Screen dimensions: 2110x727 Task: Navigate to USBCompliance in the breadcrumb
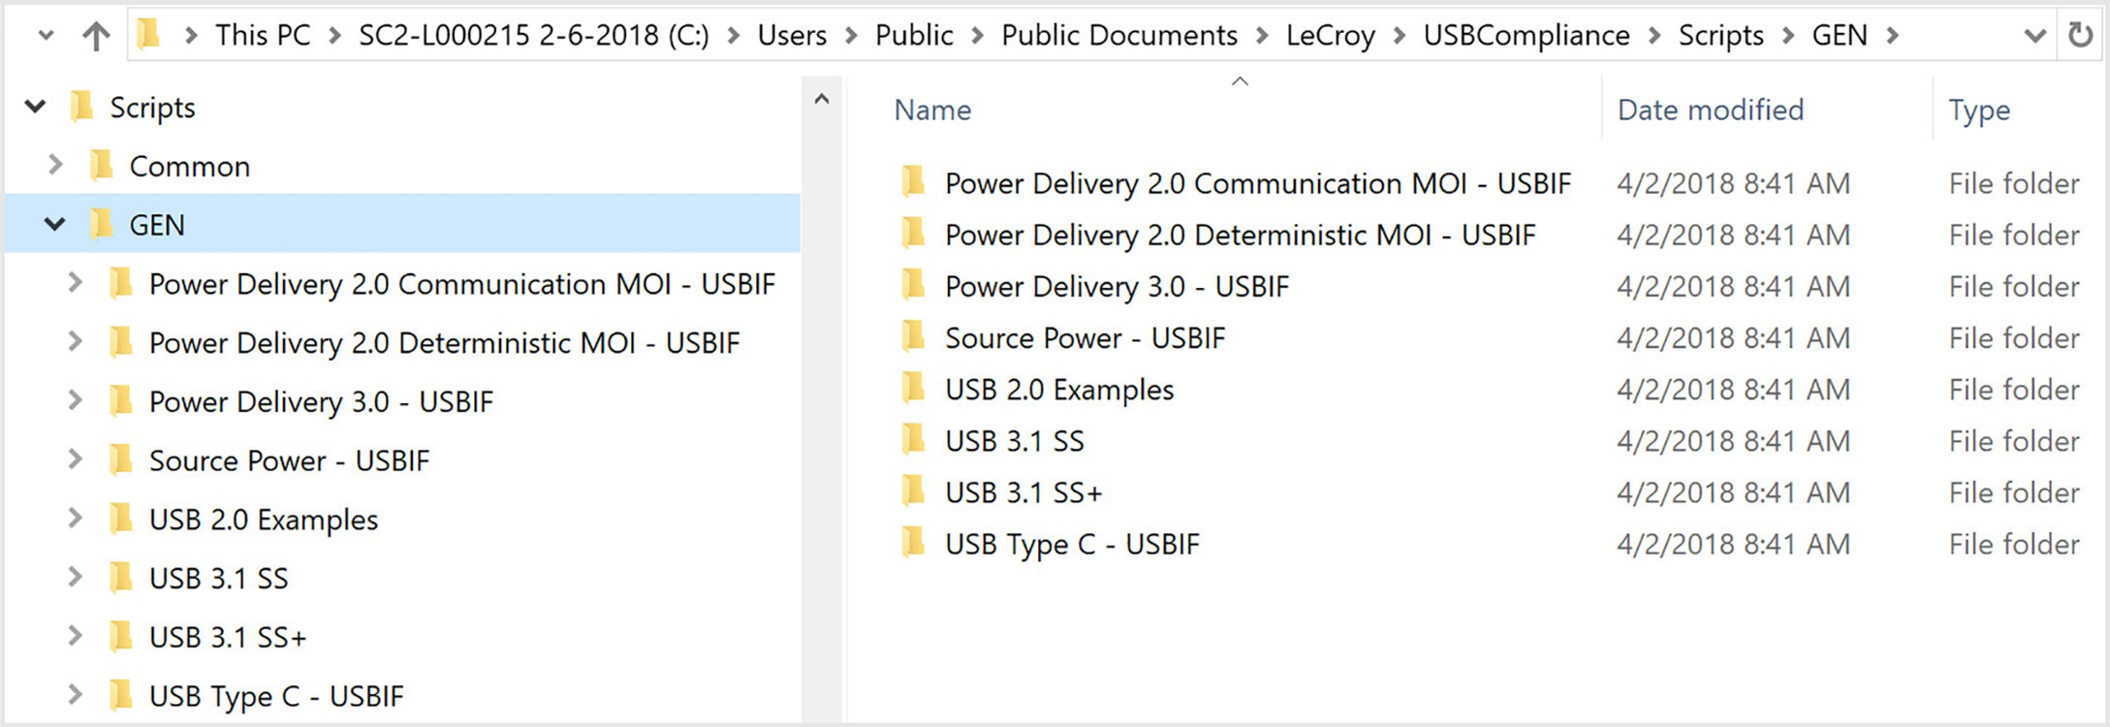point(1527,35)
